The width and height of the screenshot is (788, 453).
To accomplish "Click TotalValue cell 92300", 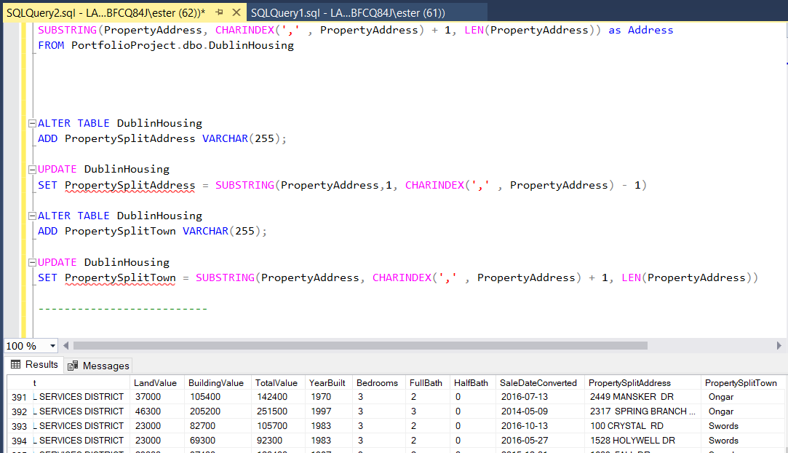I will coord(278,441).
